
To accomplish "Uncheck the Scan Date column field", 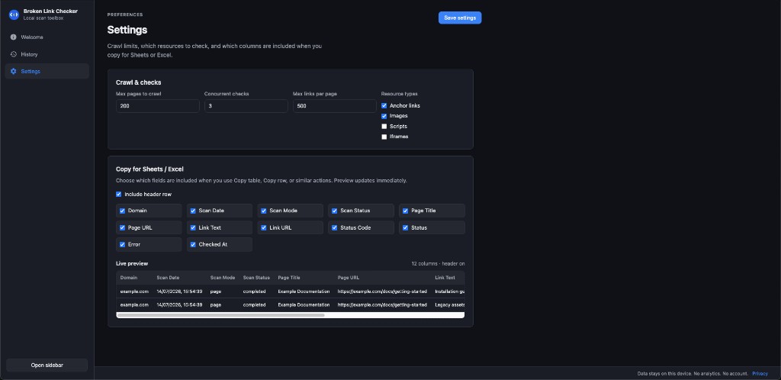I will click(193, 211).
